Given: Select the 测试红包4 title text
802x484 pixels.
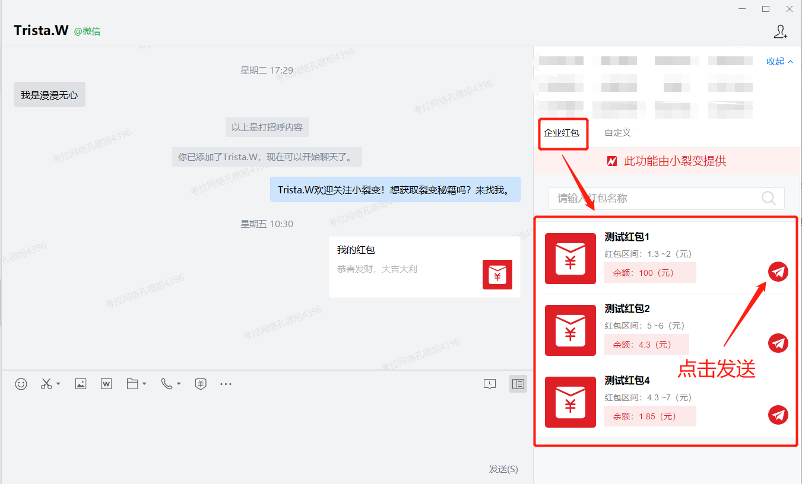Looking at the screenshot, I should pyautogui.click(x=627, y=380).
